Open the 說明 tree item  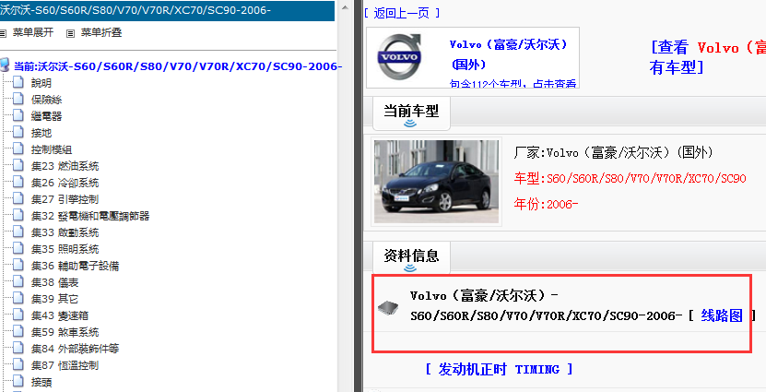[41, 83]
